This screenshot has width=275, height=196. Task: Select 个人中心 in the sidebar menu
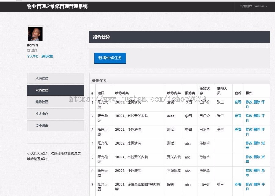pos(56,114)
